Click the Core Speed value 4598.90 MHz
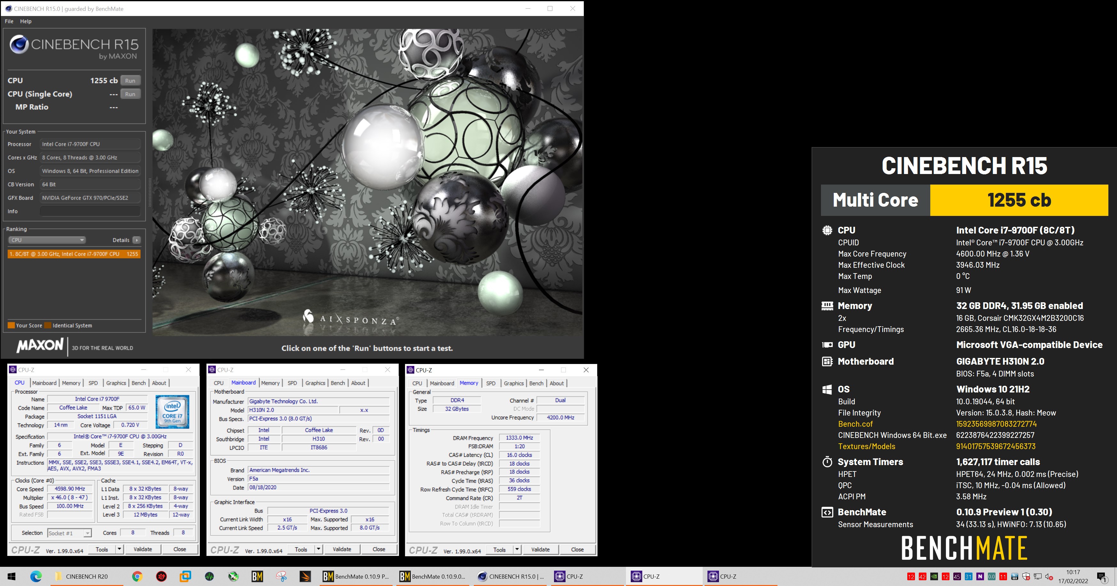This screenshot has height=586, width=1117. click(70, 489)
